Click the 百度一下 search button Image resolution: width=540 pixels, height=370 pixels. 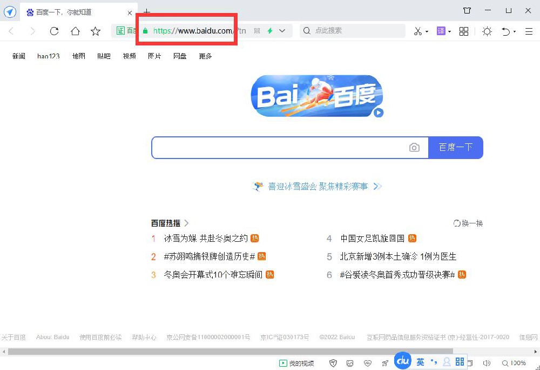pos(456,147)
